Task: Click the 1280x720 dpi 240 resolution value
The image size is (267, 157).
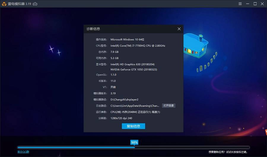Action: pyautogui.click(x=121, y=118)
